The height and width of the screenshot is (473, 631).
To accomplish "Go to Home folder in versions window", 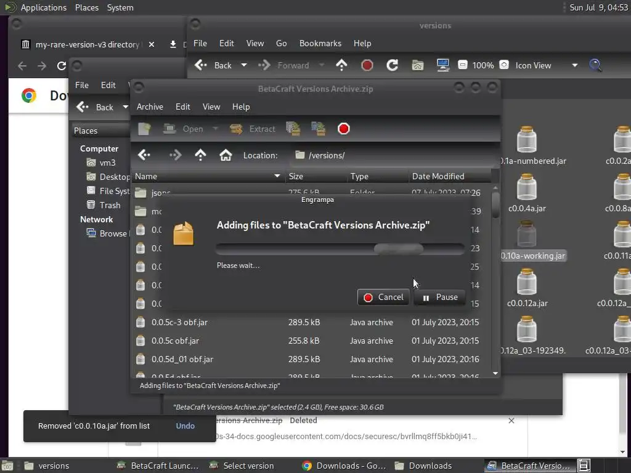I will point(418,65).
